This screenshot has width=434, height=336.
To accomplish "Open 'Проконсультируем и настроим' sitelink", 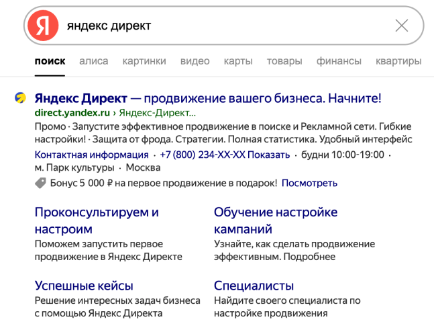I will pos(97,220).
